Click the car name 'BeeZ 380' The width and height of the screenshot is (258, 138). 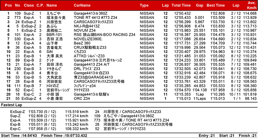click(82, 43)
